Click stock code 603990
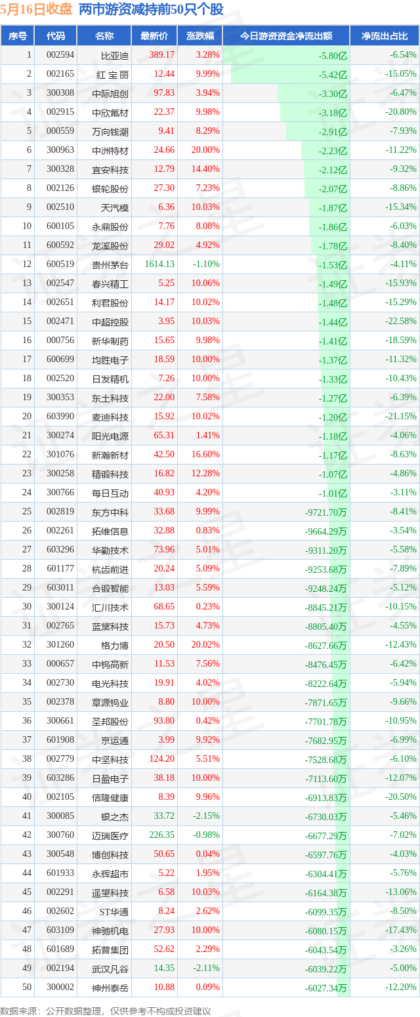This screenshot has height=1017, width=420. 60,417
